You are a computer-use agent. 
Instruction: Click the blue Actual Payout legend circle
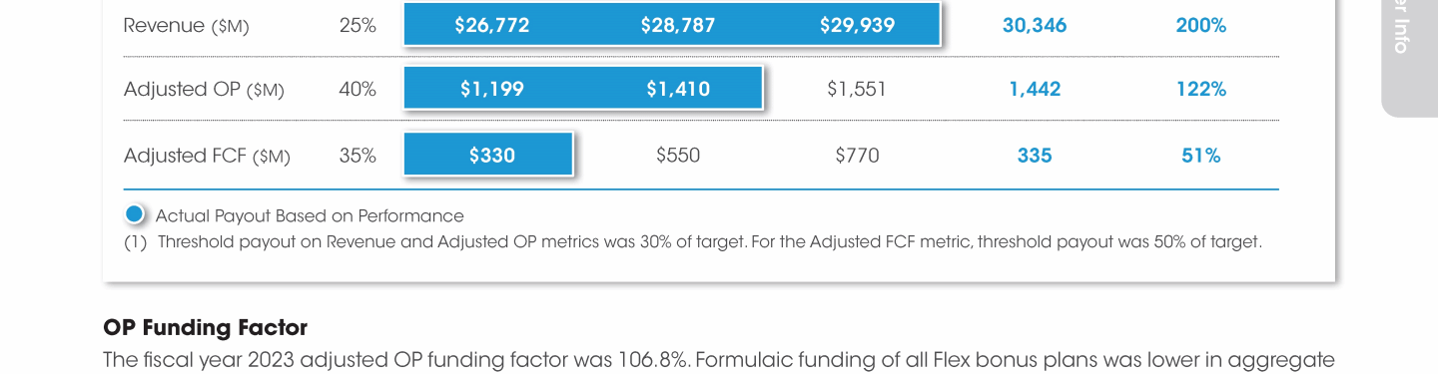135,215
